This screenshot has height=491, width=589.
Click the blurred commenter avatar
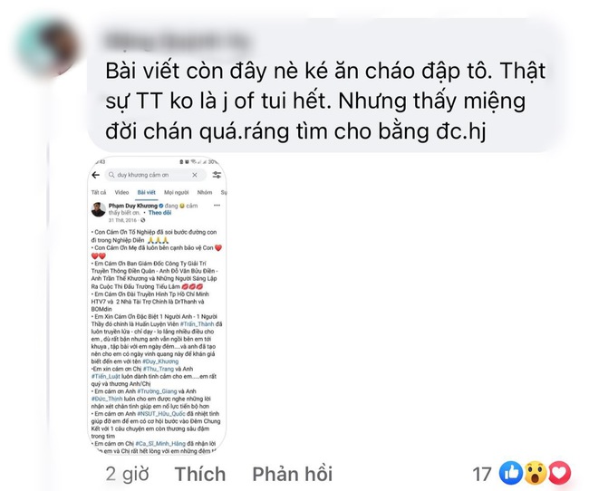47,47
